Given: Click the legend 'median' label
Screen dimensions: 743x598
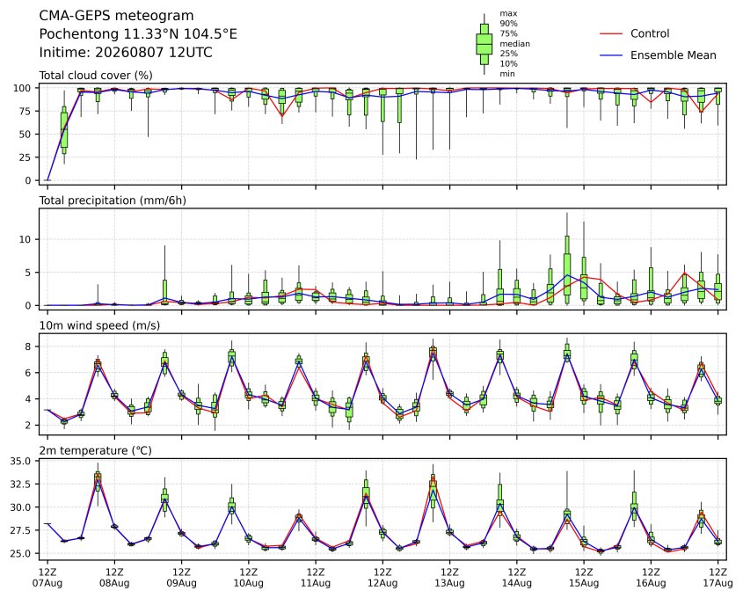Looking at the screenshot, I should [x=514, y=44].
